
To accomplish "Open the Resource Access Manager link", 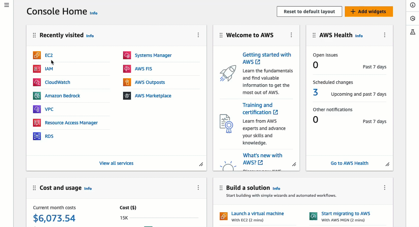I will click(x=71, y=123).
